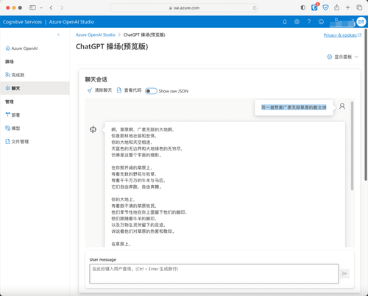Click the notifications bell icon
This screenshot has width=368, height=296.
pyautogui.click(x=285, y=22)
